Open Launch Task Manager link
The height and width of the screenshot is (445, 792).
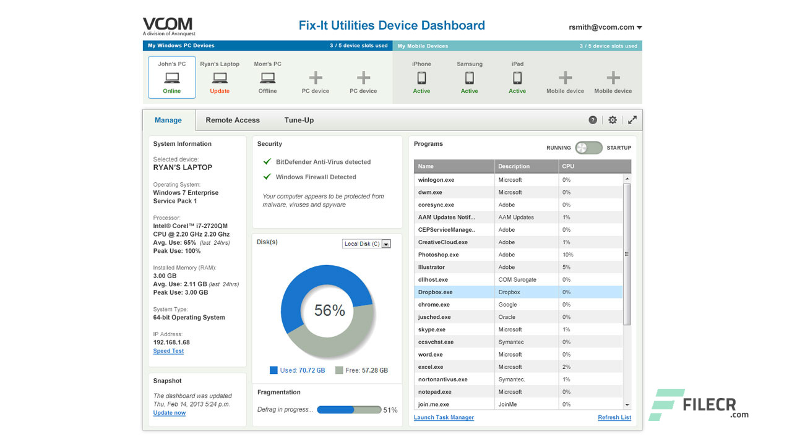coord(444,418)
